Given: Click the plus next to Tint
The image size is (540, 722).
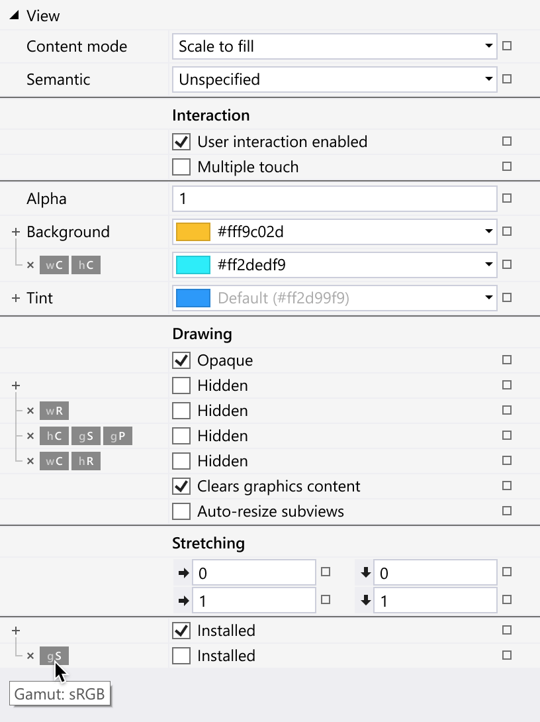Looking at the screenshot, I should [15, 298].
